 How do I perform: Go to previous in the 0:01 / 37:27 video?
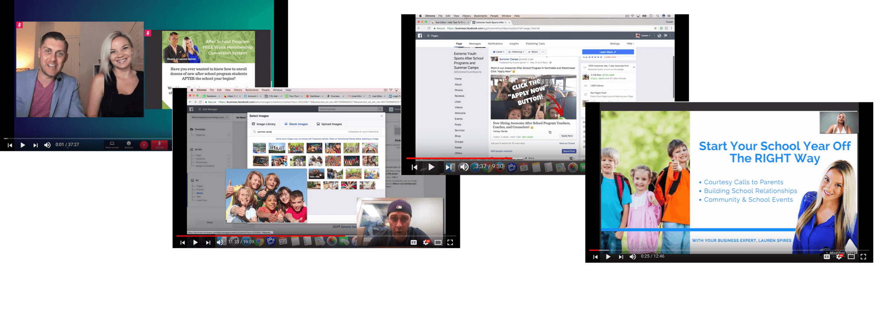(x=10, y=145)
